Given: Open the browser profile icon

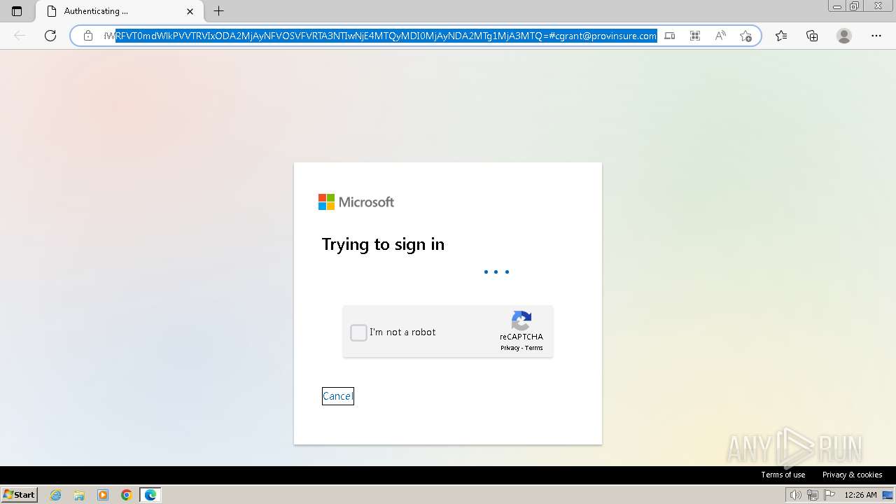Looking at the screenshot, I should click(x=844, y=36).
